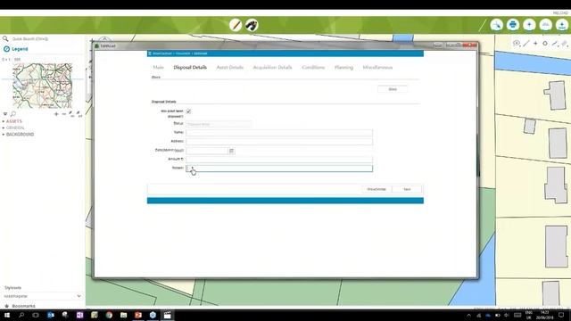Click the layer search magnifier below overview map
The image size is (571, 321).
13,114
